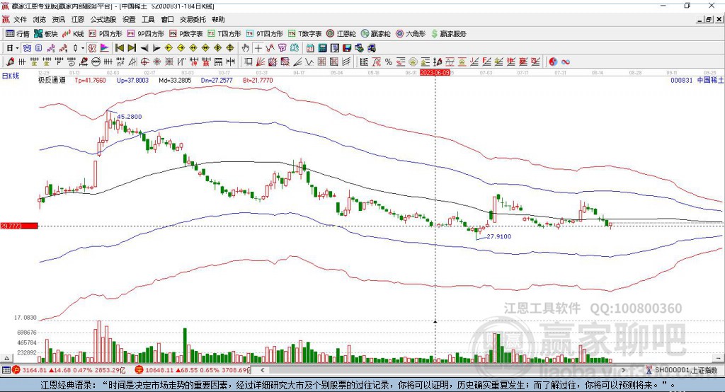Click the blue infinity loop icon
Image resolution: width=725 pixels, height=392 pixels.
pyautogui.click(x=566, y=62)
